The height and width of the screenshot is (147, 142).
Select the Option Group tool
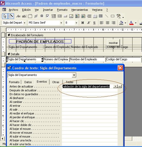(x=30, y=16)
